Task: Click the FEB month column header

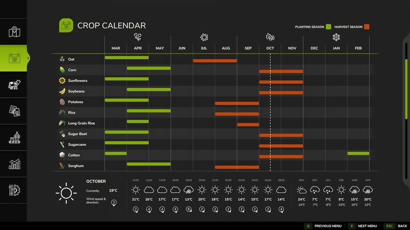Action: 358,48
